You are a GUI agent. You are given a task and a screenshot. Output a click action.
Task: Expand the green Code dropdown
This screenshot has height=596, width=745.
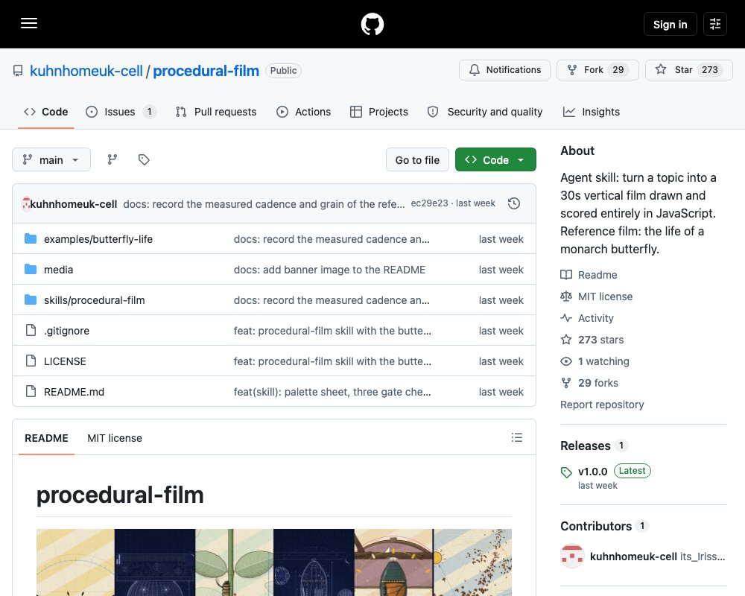pyautogui.click(x=495, y=159)
